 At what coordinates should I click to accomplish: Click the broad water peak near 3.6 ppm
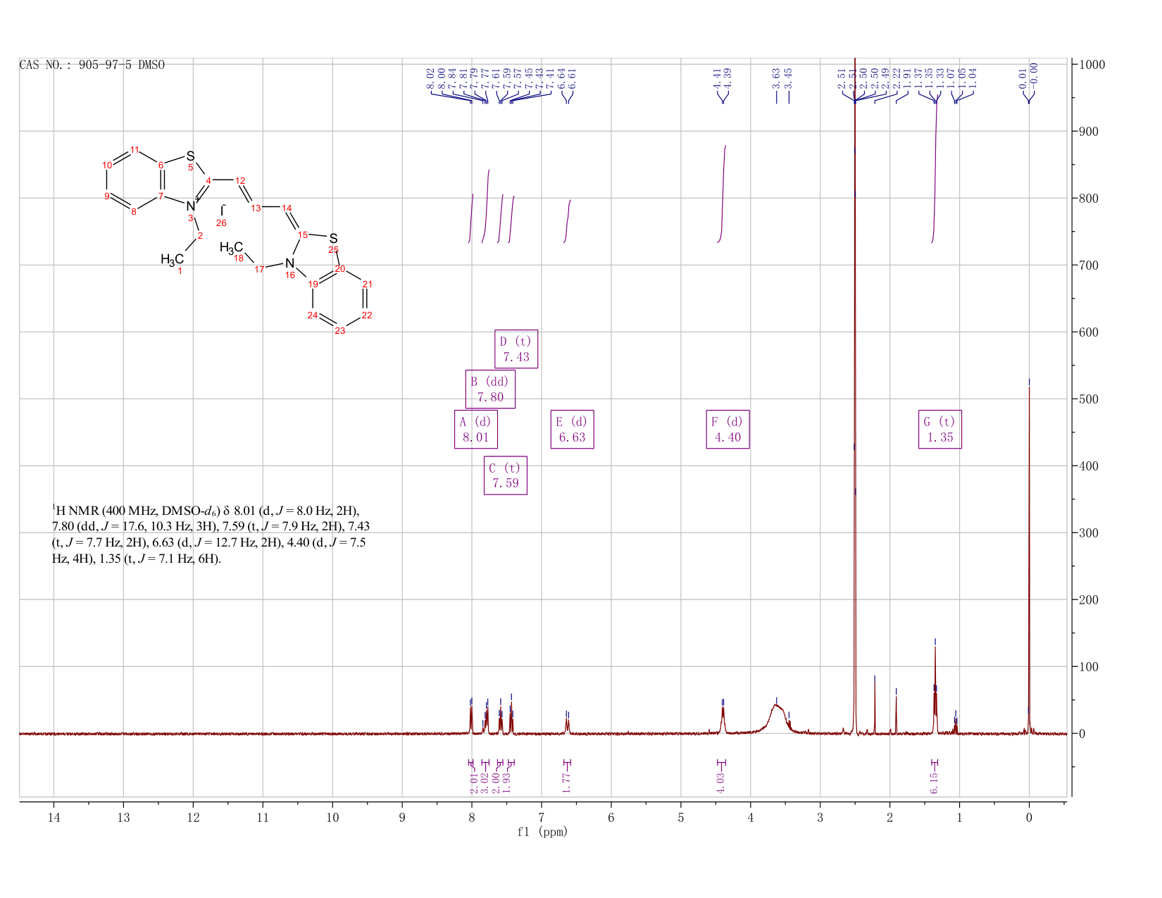(776, 718)
